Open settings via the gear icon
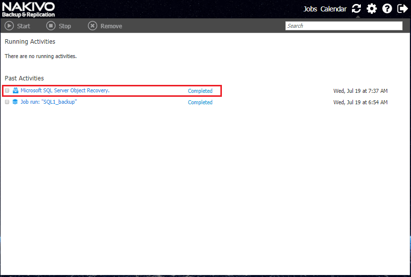411x277 pixels. tap(372, 8)
